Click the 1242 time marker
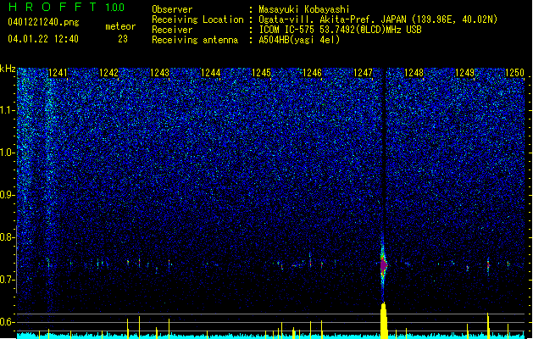 point(108,73)
